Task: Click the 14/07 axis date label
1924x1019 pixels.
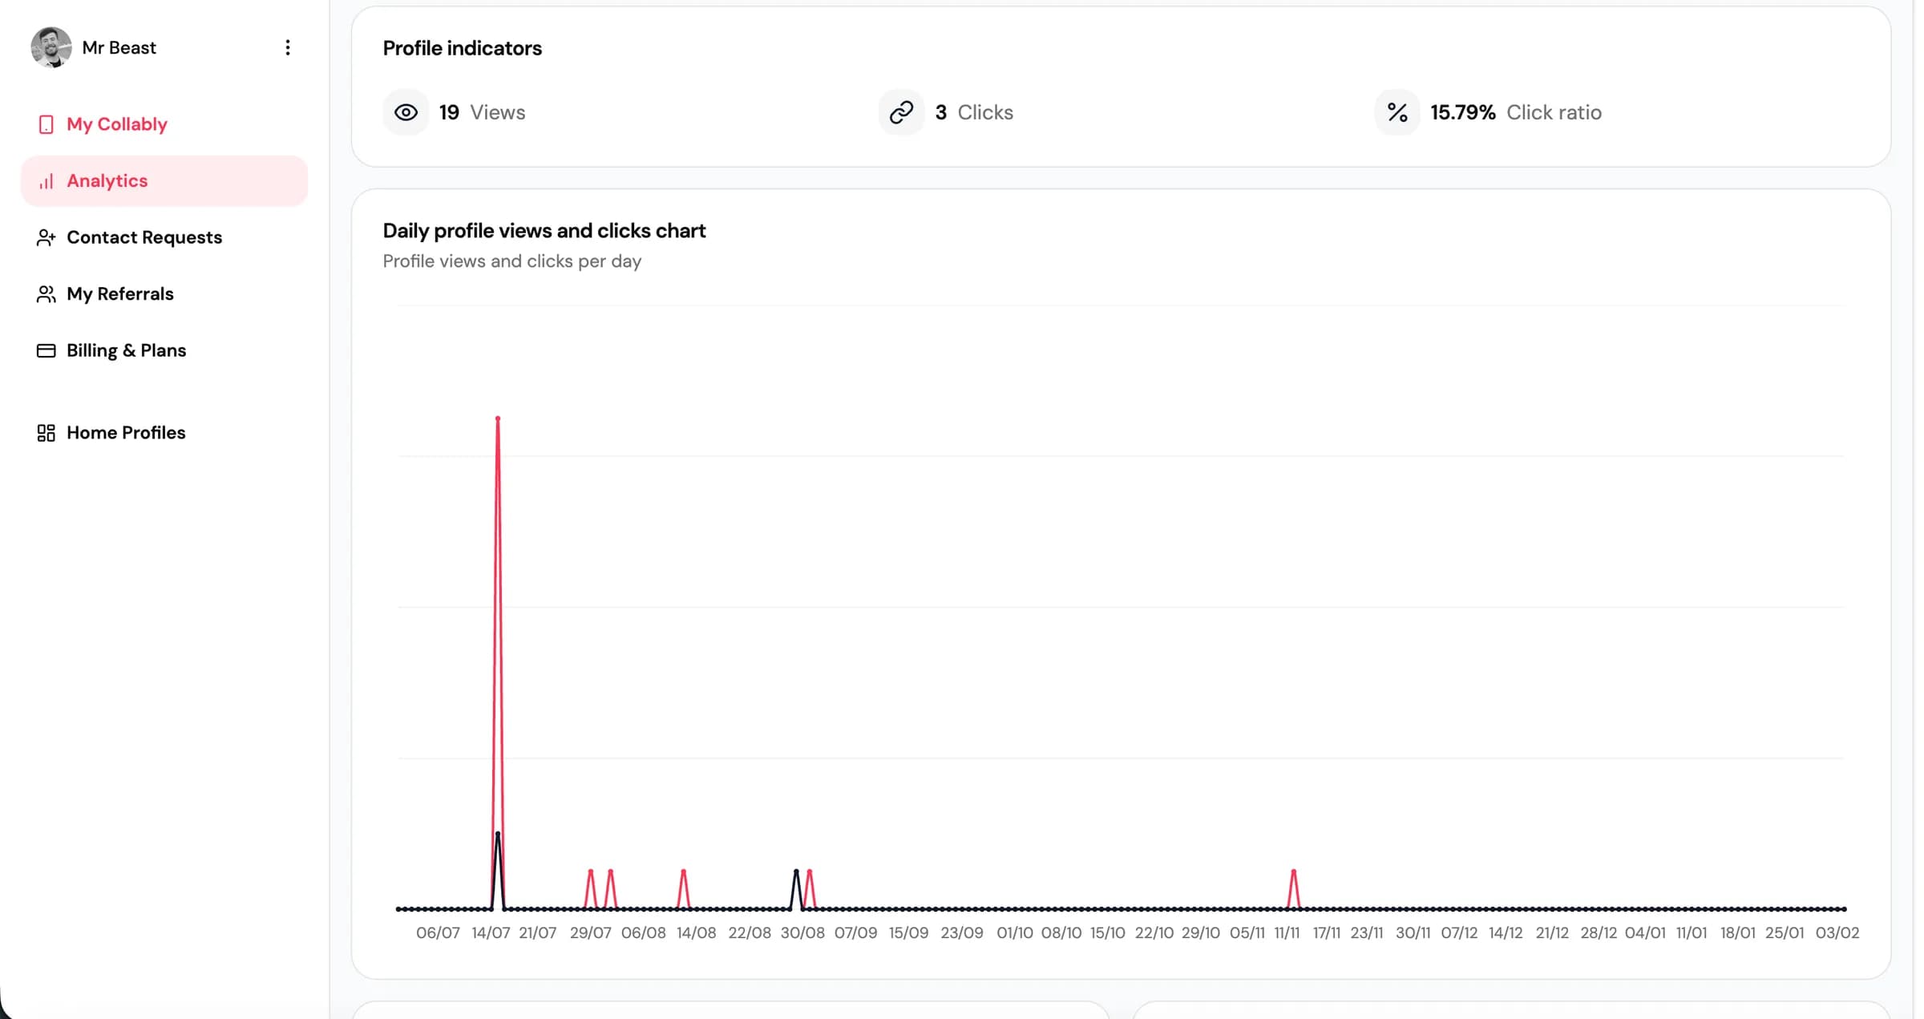Action: point(491,933)
